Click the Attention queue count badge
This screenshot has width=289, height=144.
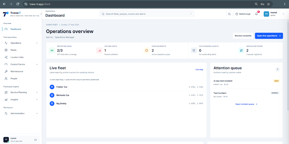(278, 69)
